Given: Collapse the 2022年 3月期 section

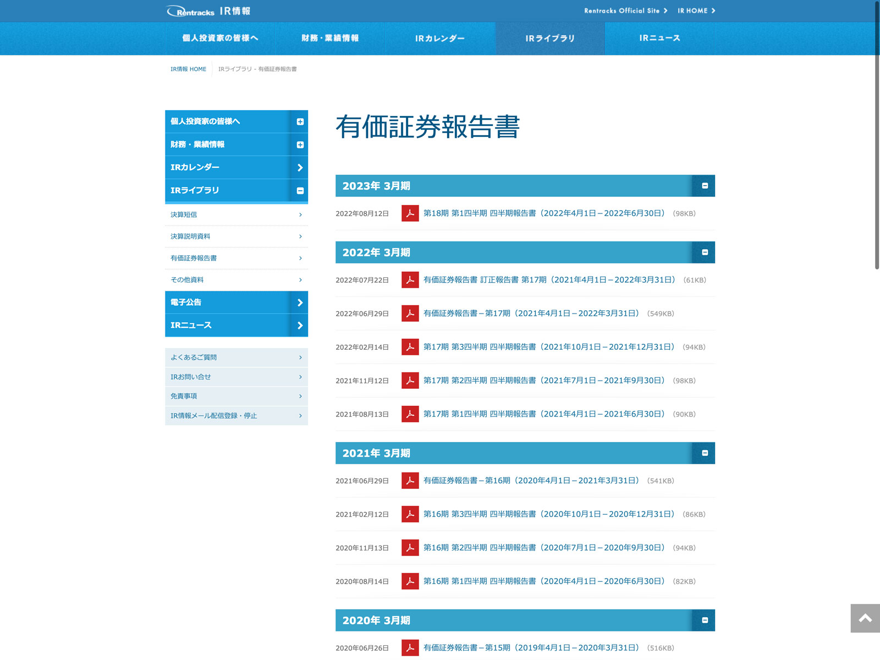Looking at the screenshot, I should pyautogui.click(x=705, y=252).
